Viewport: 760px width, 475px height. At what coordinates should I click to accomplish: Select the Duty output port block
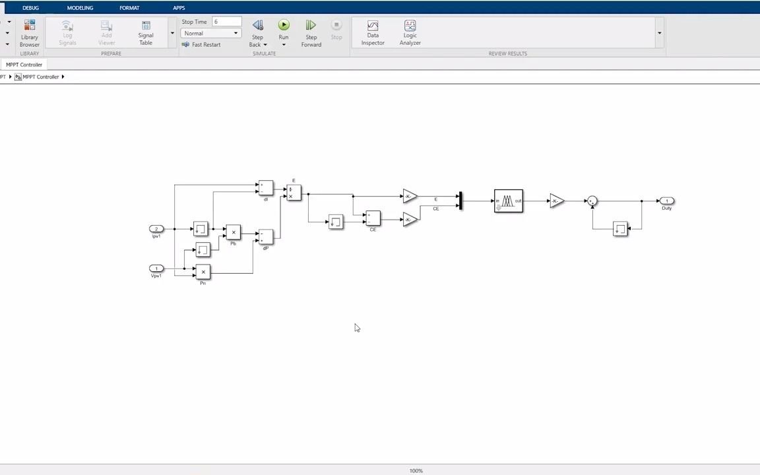(x=666, y=201)
